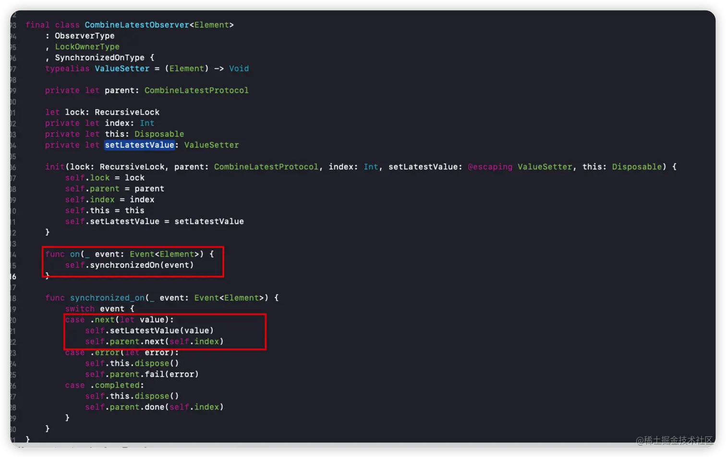Viewport: 726px width, 458px height.
Task: Click the self.setLatestValue(value) call
Action: [149, 331]
